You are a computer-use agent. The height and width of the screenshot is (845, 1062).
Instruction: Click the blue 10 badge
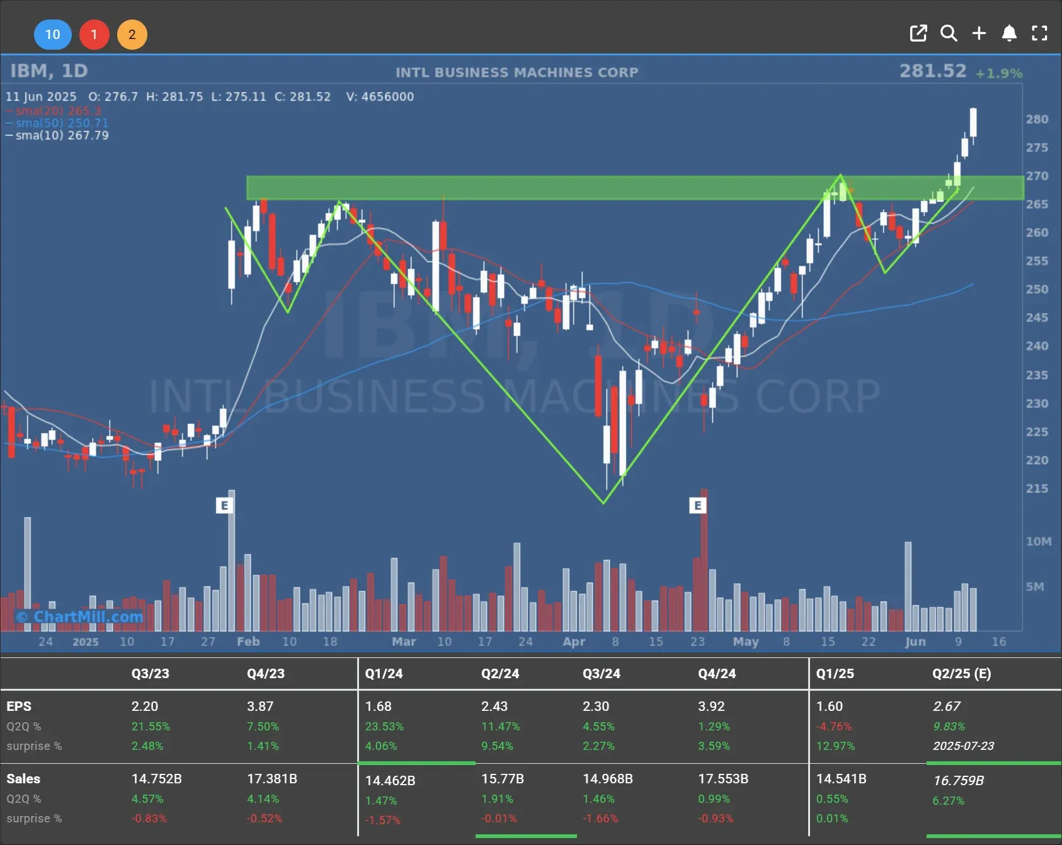(x=53, y=35)
